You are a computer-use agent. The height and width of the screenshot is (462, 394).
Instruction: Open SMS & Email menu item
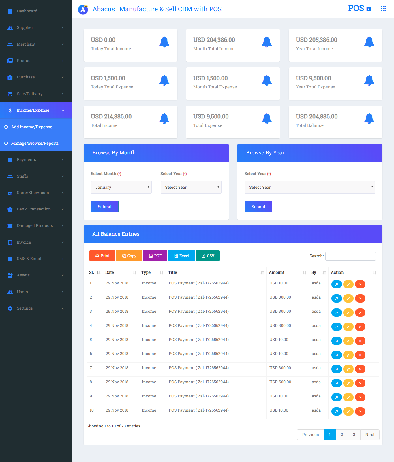tap(36, 259)
